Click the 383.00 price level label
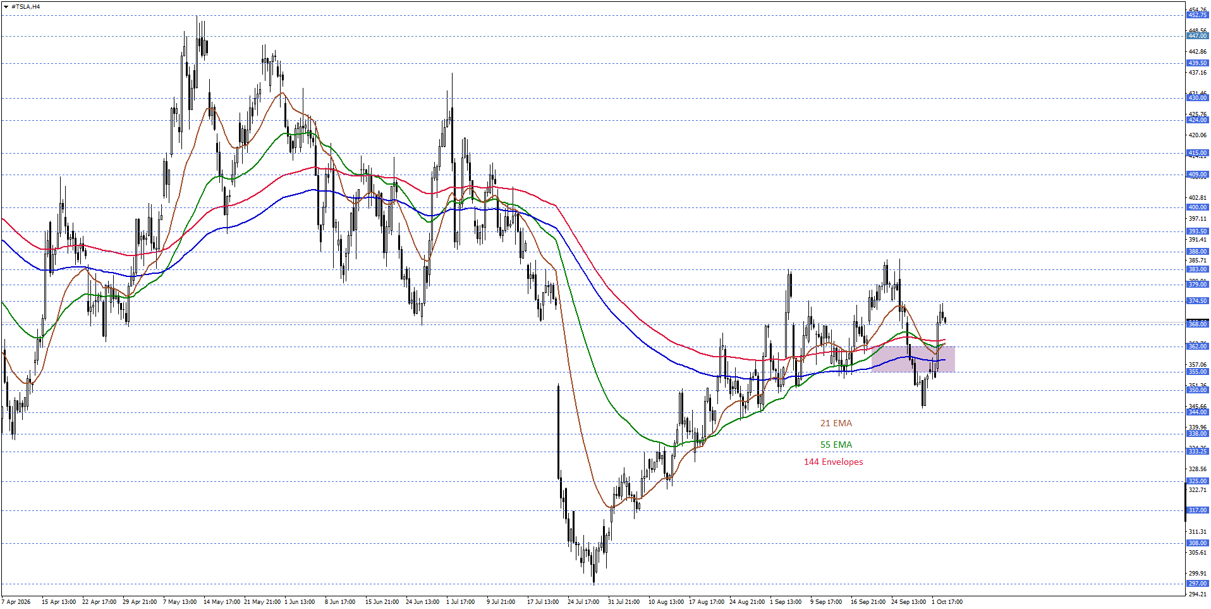 [x=1197, y=269]
